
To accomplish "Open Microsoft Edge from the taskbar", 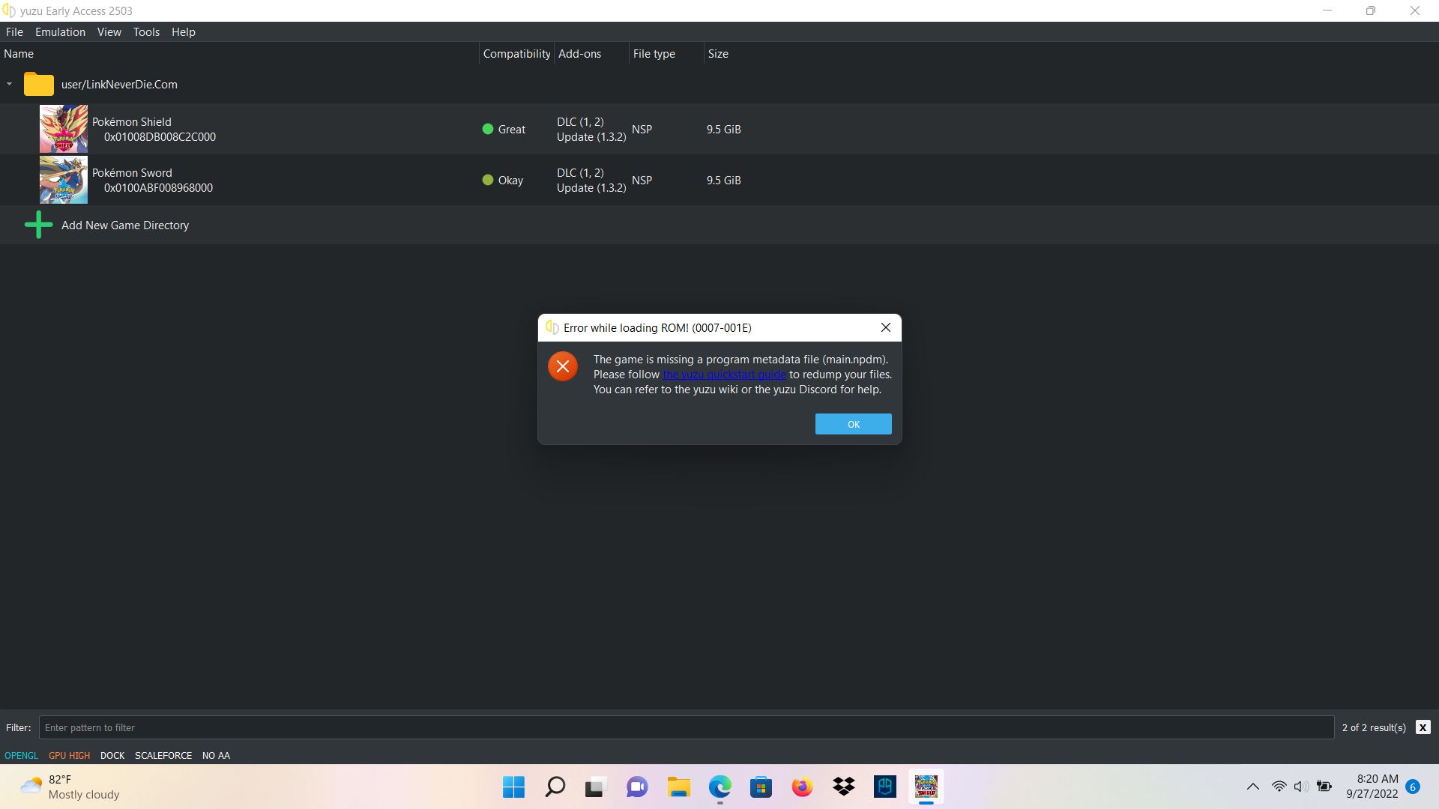I will [720, 787].
